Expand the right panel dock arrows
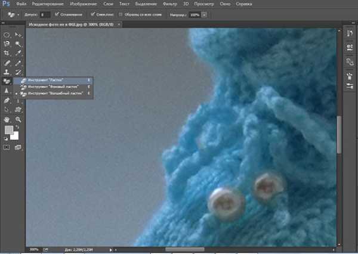Screen dimensions: 358x254 pos(353,23)
